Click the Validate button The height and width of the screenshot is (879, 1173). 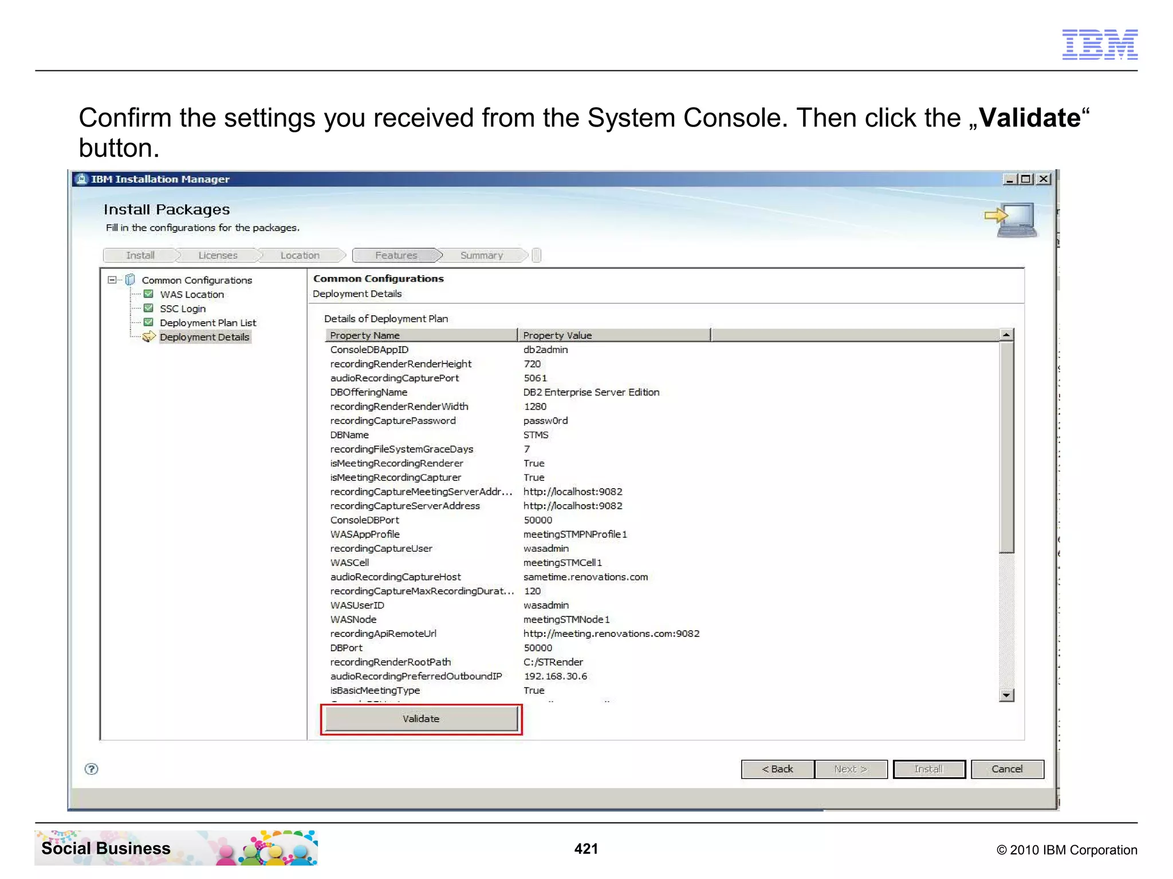coord(421,719)
